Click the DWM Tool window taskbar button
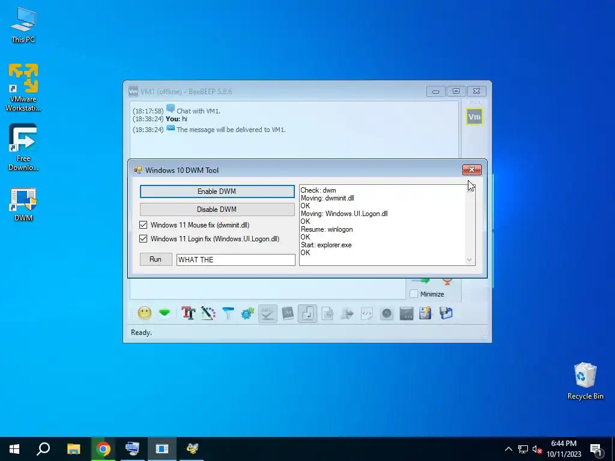615x461 pixels. (x=162, y=449)
